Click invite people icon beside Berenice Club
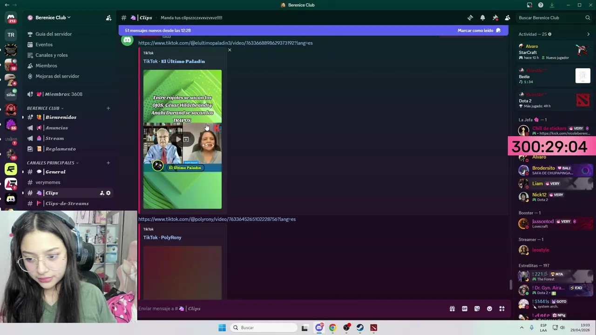This screenshot has height=335, width=596. 108,18
